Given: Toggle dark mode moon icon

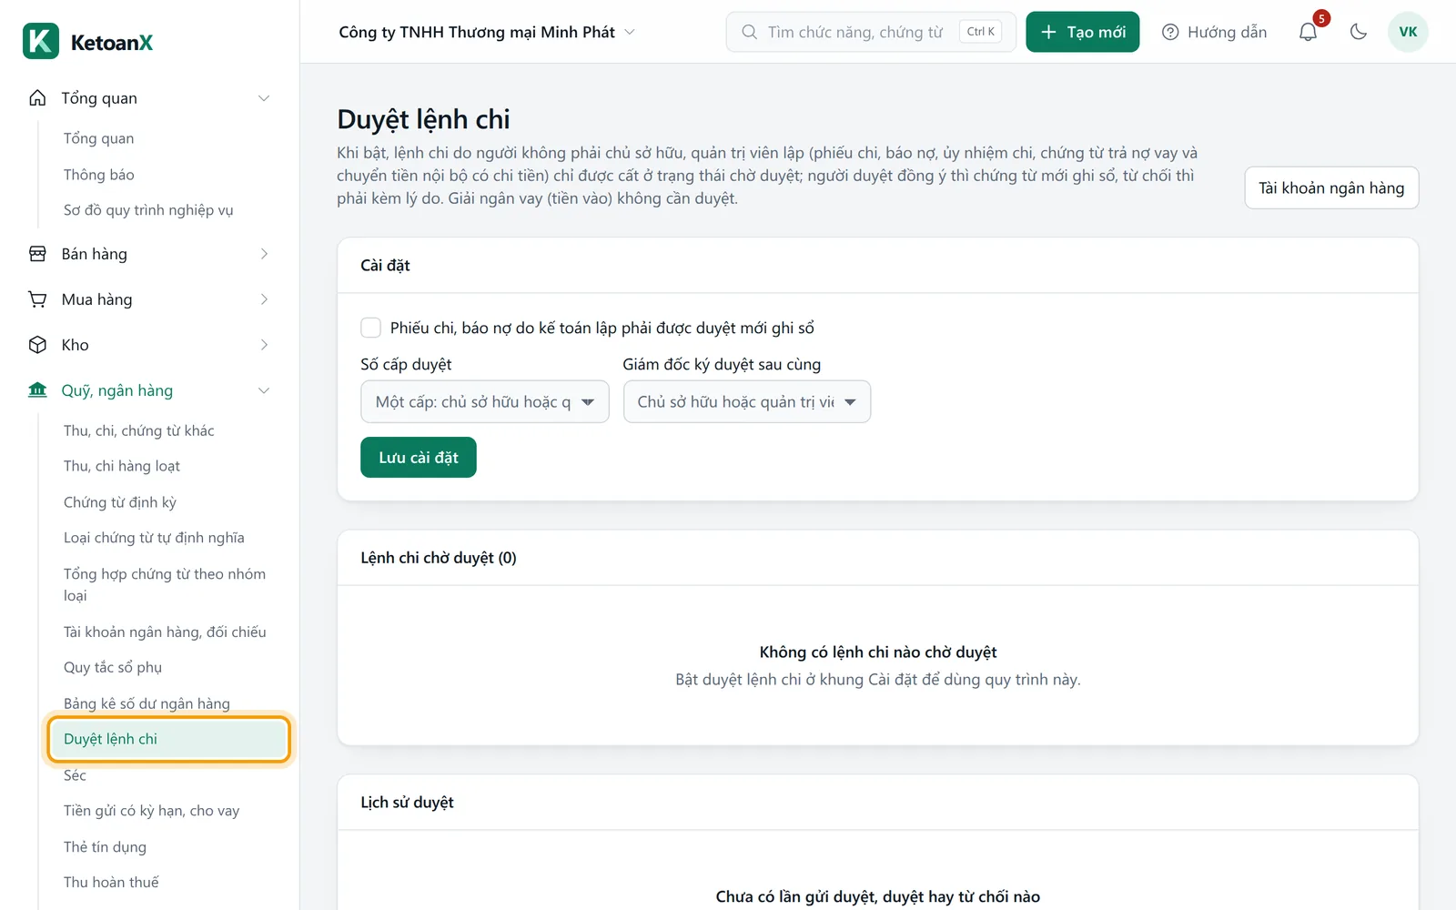Looking at the screenshot, I should coord(1359,32).
